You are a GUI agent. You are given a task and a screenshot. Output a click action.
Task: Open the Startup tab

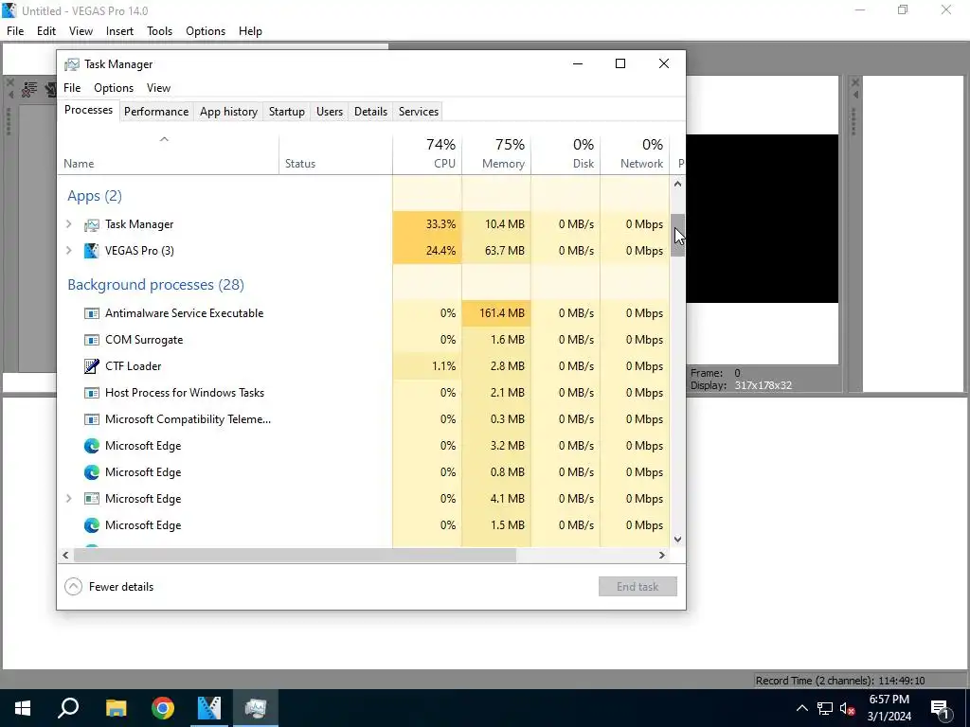(x=286, y=112)
